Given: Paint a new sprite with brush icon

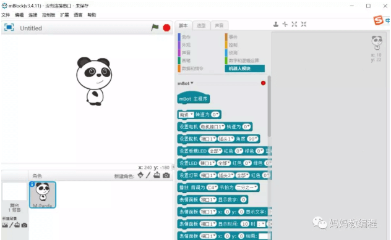Looking at the screenshot, I should [148, 175].
